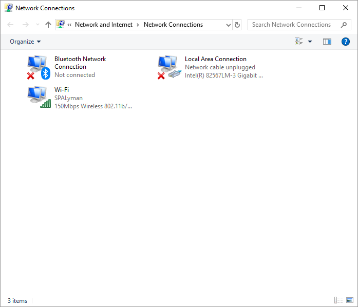The image size is (358, 307).
Task: Click the 'Network cable unplugged' status text
Action: (x=220, y=67)
